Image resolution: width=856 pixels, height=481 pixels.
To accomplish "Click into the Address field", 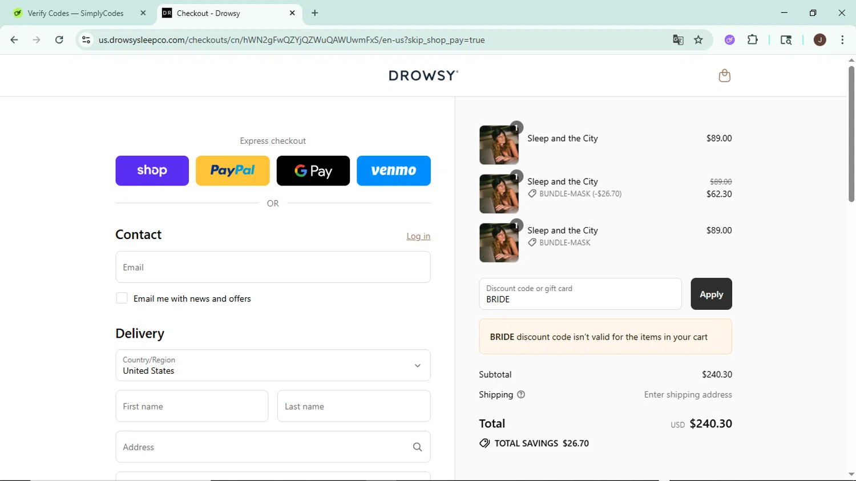I will pyautogui.click(x=273, y=447).
